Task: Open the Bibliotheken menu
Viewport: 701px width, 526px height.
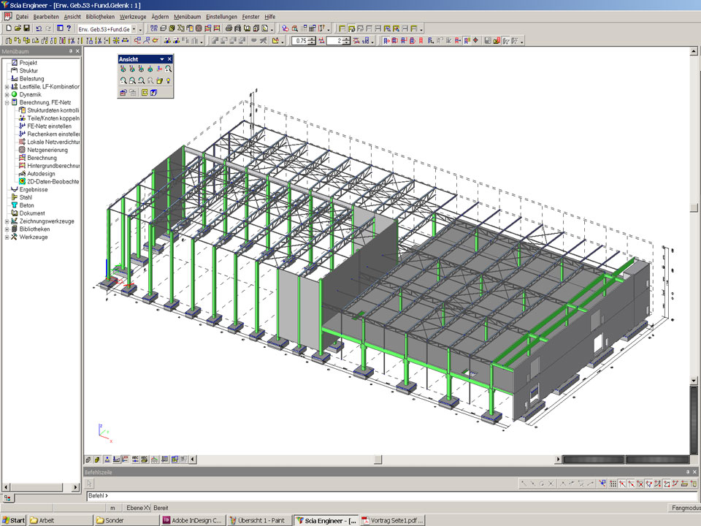Action: (x=99, y=16)
